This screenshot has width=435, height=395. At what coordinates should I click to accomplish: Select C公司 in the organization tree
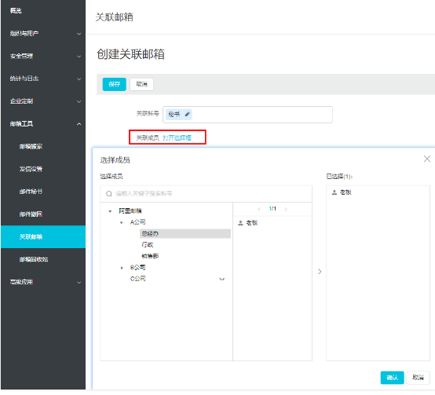click(138, 279)
